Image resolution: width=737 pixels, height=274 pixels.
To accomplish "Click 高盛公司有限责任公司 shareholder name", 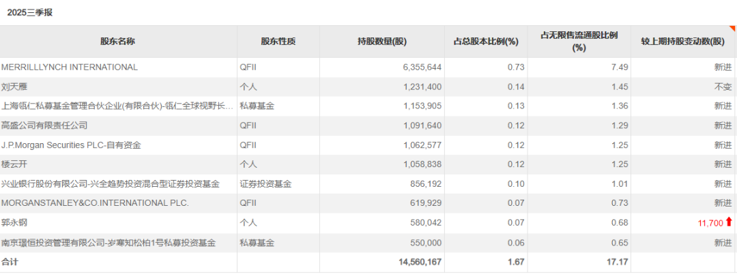I will 44,125.
